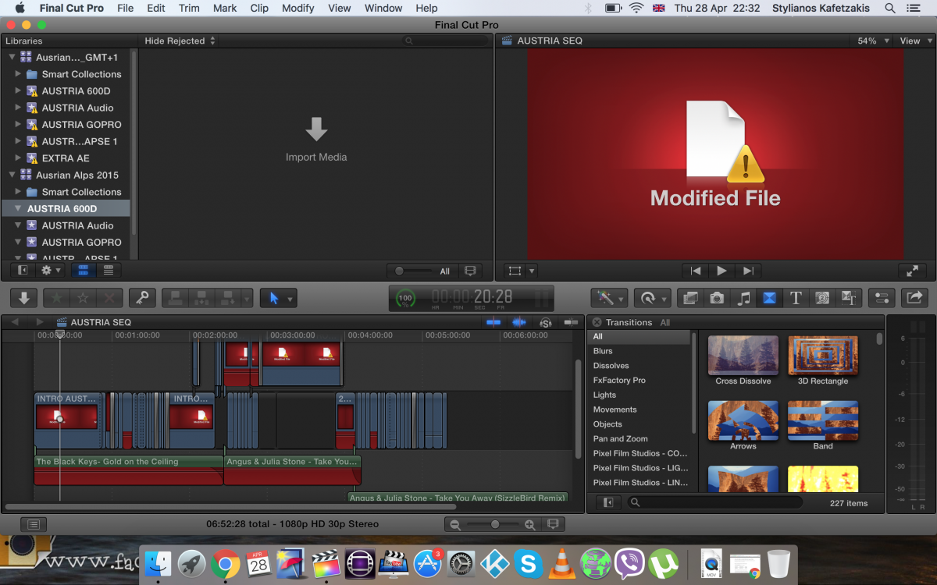Toggle the solo S button in timeline
The height and width of the screenshot is (585, 937).
[x=546, y=322]
